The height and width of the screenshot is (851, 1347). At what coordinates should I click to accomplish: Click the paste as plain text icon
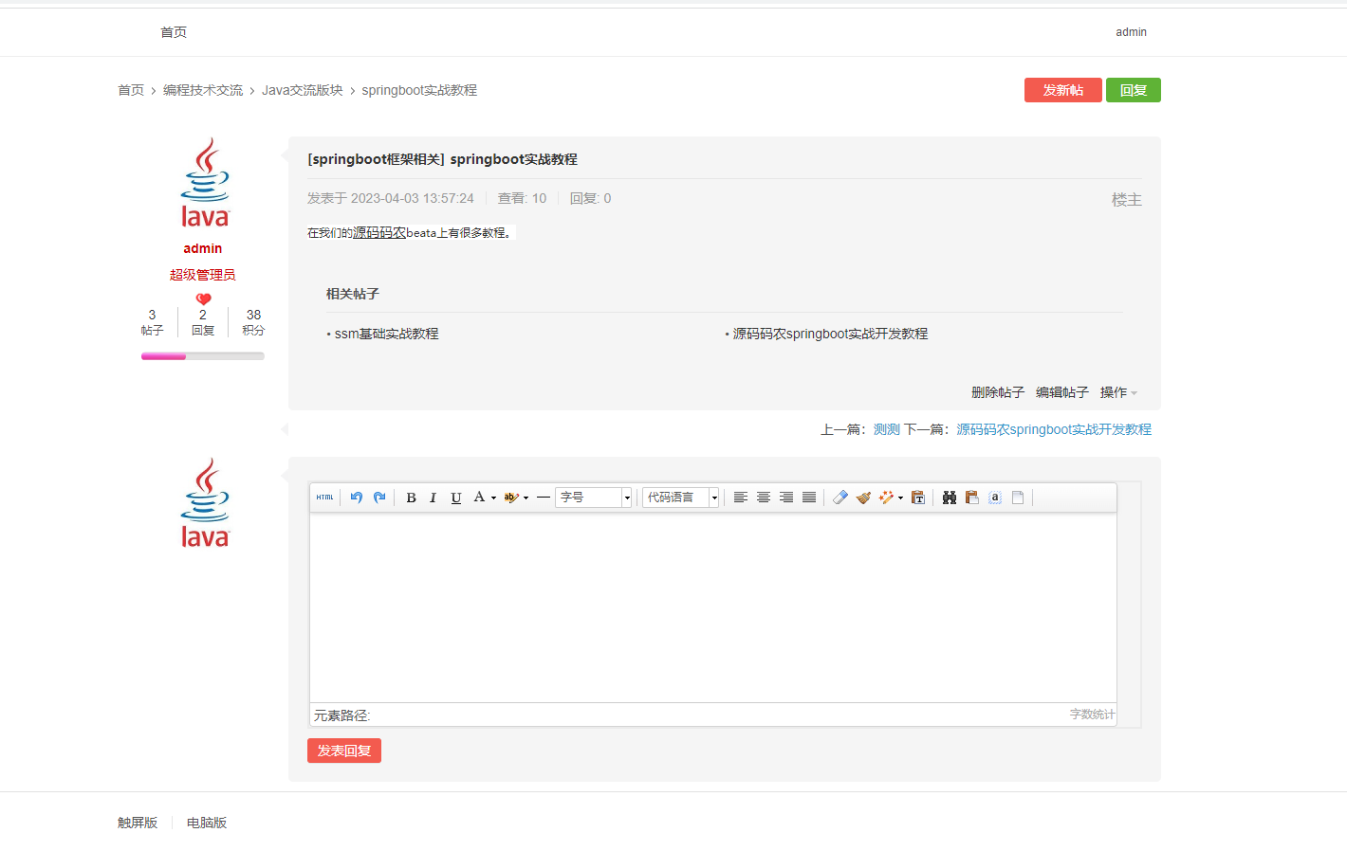918,498
